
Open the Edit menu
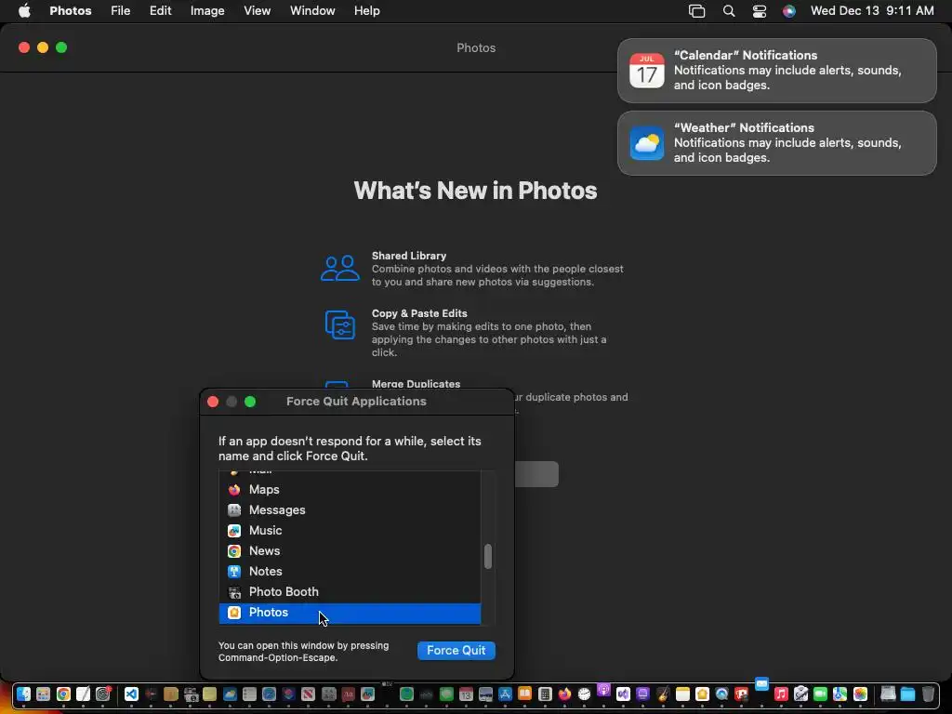pyautogui.click(x=160, y=11)
